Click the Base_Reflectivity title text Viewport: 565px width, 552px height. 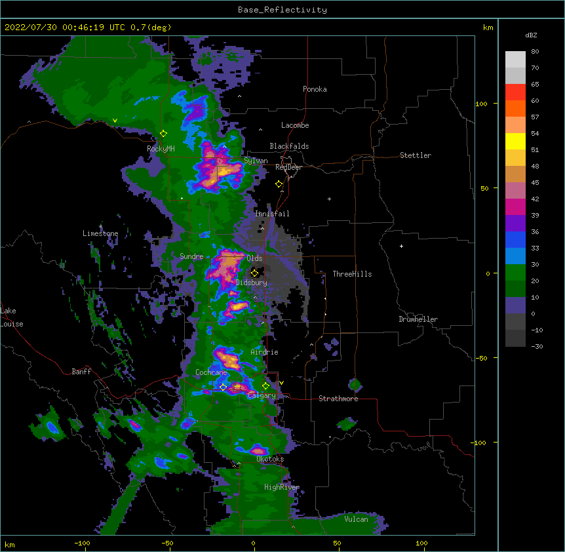pyautogui.click(x=282, y=10)
